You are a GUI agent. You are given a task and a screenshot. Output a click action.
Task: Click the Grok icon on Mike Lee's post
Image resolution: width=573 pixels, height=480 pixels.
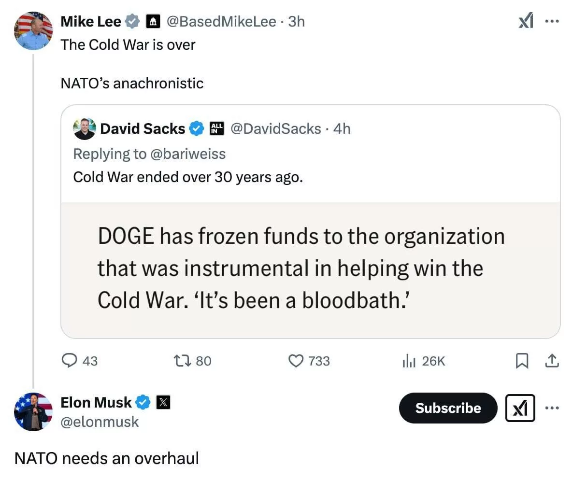point(526,22)
